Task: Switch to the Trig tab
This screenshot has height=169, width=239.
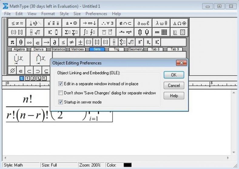Action: point(116,49)
